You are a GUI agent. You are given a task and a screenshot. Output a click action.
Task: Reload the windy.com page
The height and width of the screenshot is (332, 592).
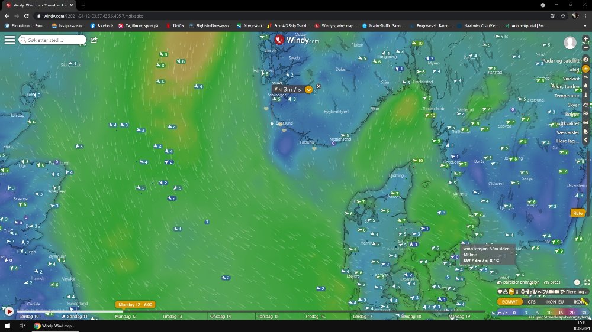27,16
